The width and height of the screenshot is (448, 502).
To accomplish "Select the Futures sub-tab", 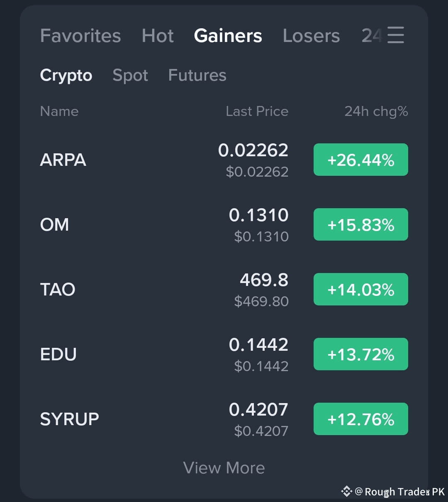I will (197, 75).
